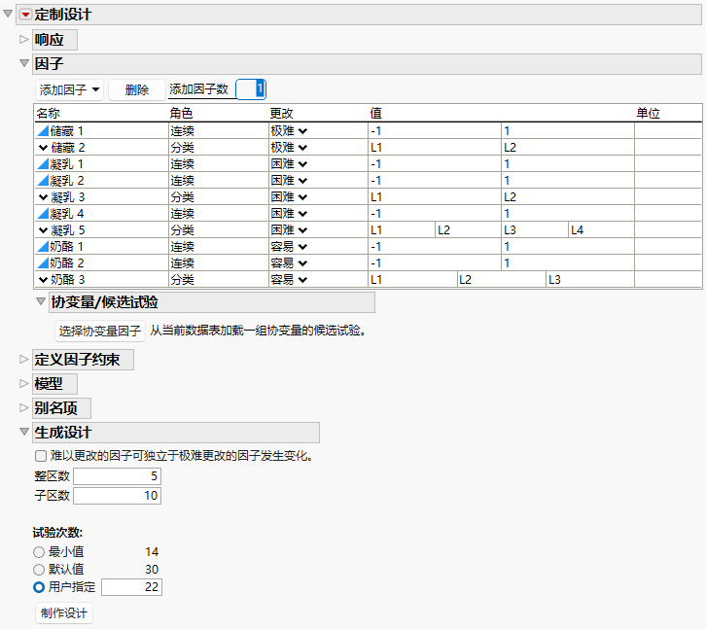This screenshot has width=706, height=629.
Task: Select the 最小值 radio button
Action: click(x=39, y=552)
